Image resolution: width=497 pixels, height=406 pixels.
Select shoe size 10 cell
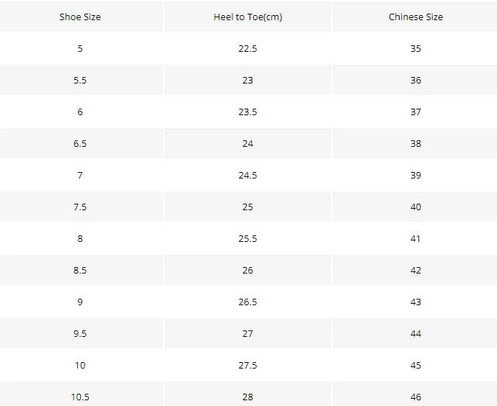point(80,365)
